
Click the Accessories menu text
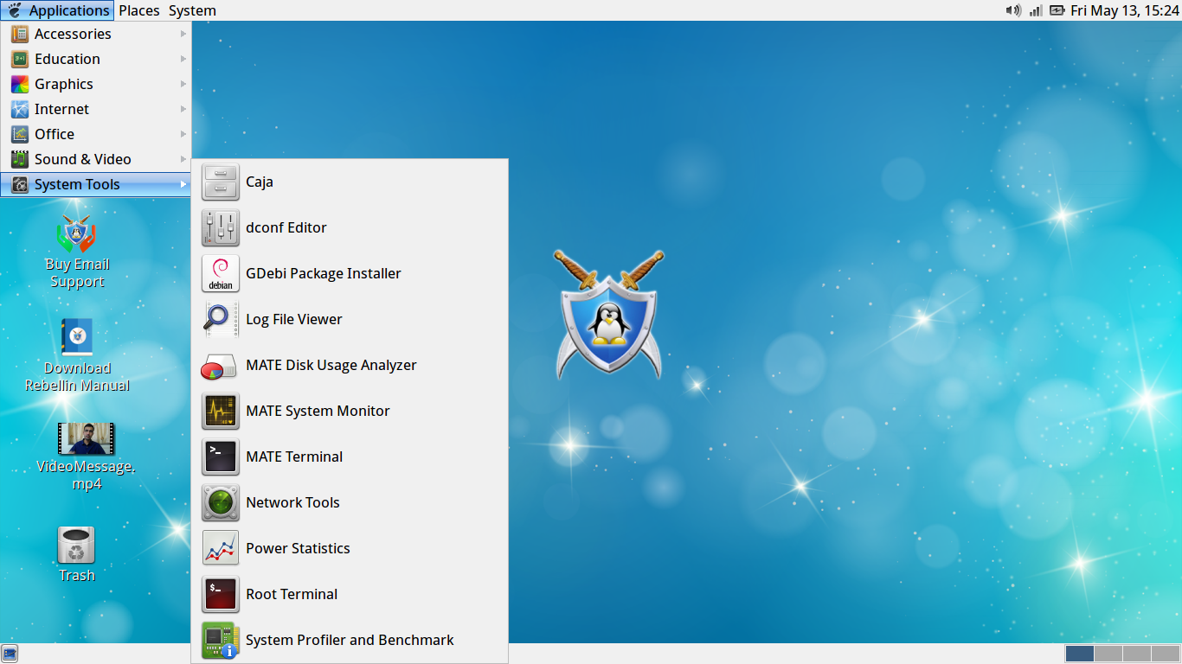pyautogui.click(x=73, y=35)
